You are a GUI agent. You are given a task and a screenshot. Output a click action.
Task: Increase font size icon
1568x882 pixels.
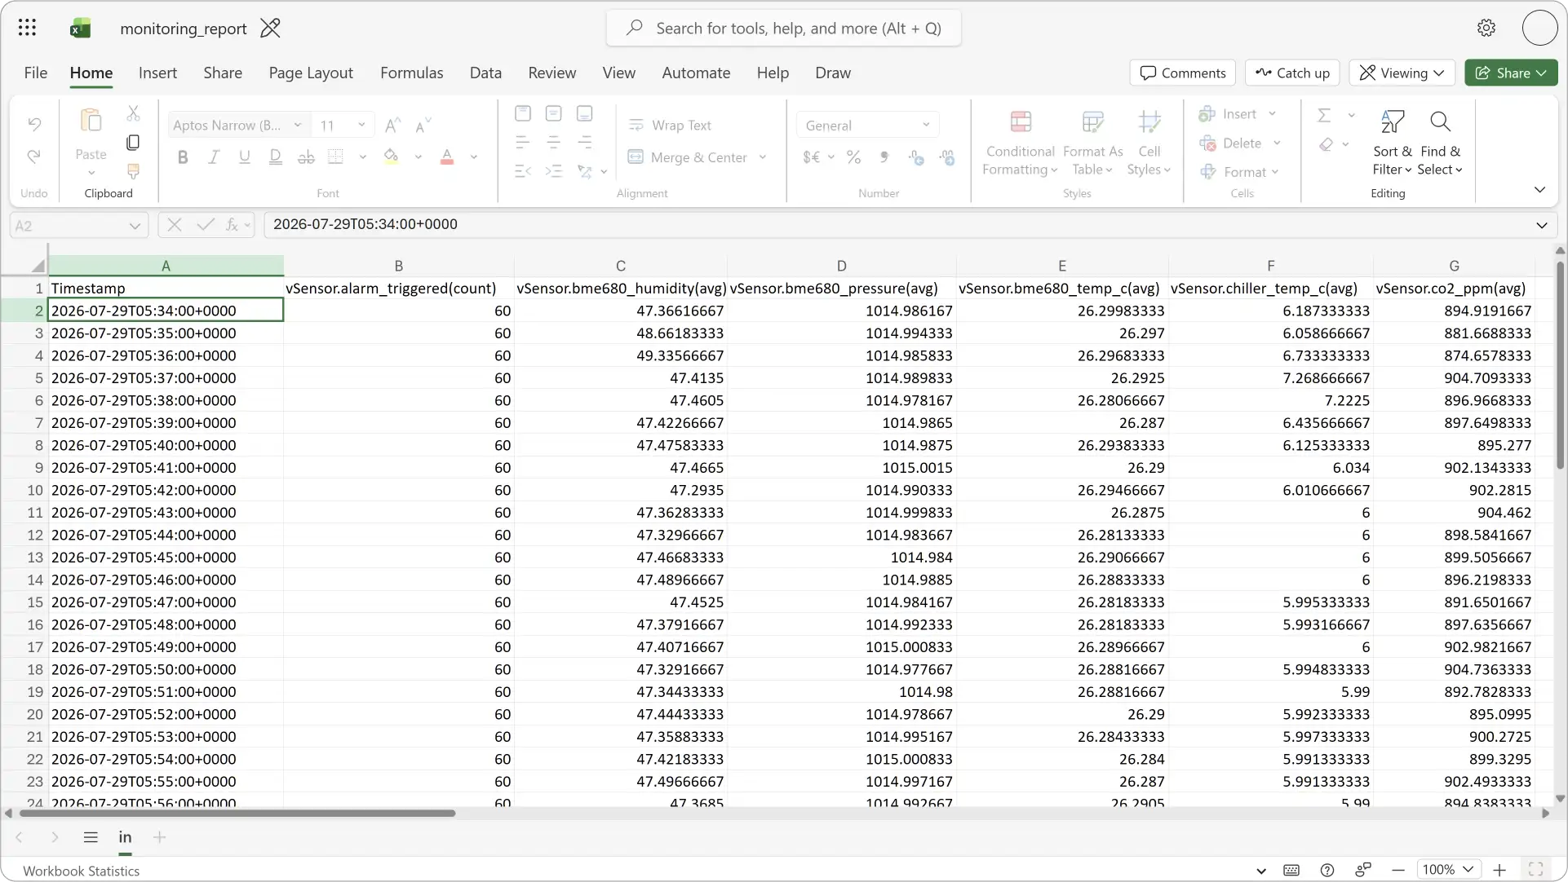coord(392,126)
